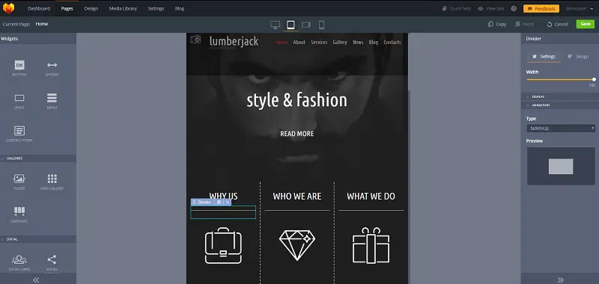599x284 pixels.
Task: Click the briefcase icon under Why Us
Action: coord(223,245)
